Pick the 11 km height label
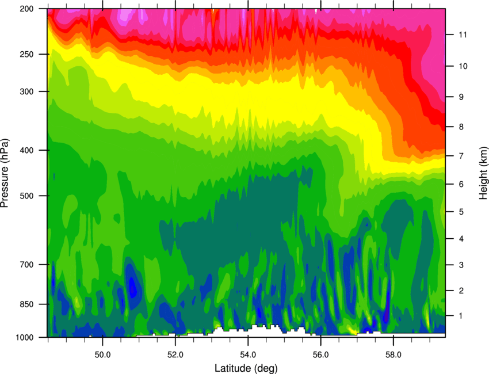The image size is (489, 374). pyautogui.click(x=463, y=35)
